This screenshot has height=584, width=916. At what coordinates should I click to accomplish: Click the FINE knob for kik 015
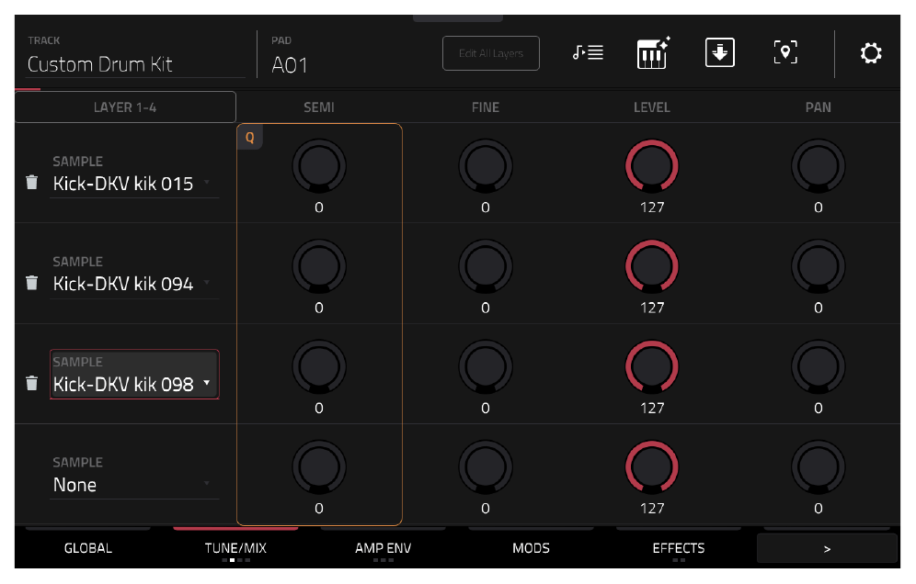[486, 166]
